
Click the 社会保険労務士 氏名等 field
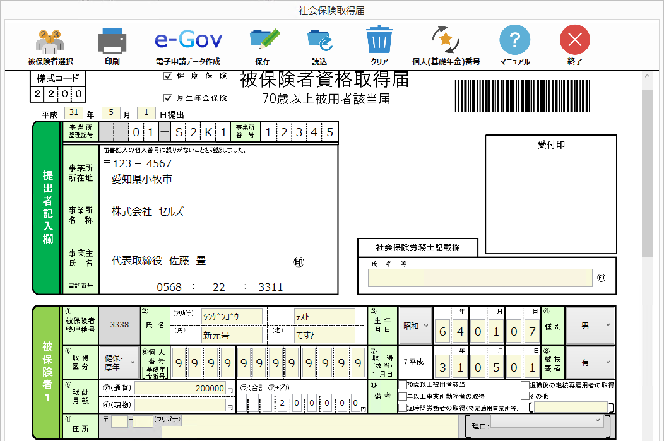click(480, 278)
